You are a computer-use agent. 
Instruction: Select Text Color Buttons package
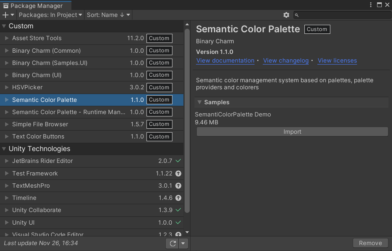tap(92, 137)
